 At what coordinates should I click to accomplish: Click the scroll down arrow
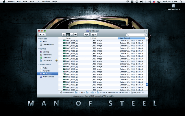147,89
